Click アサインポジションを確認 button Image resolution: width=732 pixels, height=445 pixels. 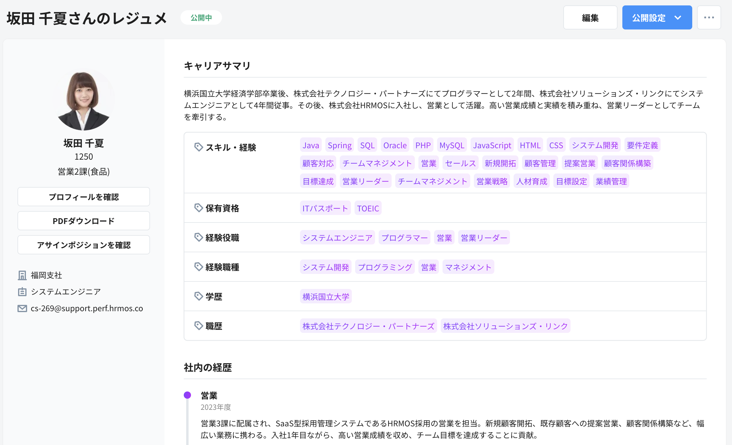tap(84, 245)
